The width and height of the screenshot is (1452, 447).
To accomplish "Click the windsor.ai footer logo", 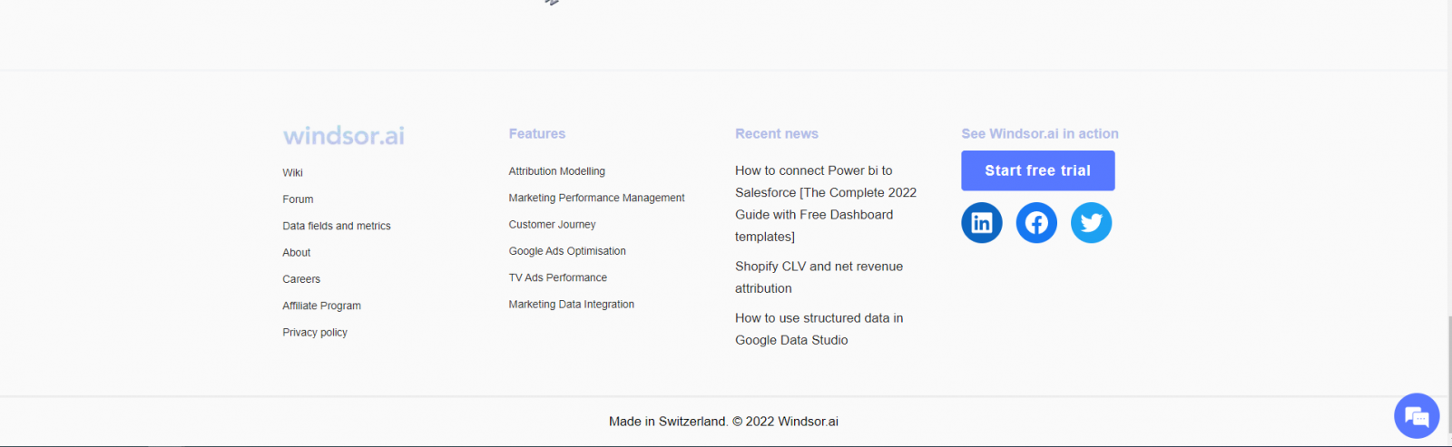I will (343, 136).
